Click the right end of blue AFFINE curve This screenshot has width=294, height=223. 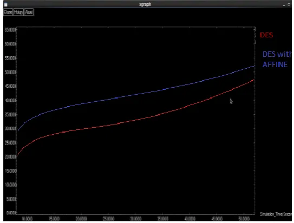tap(254, 66)
